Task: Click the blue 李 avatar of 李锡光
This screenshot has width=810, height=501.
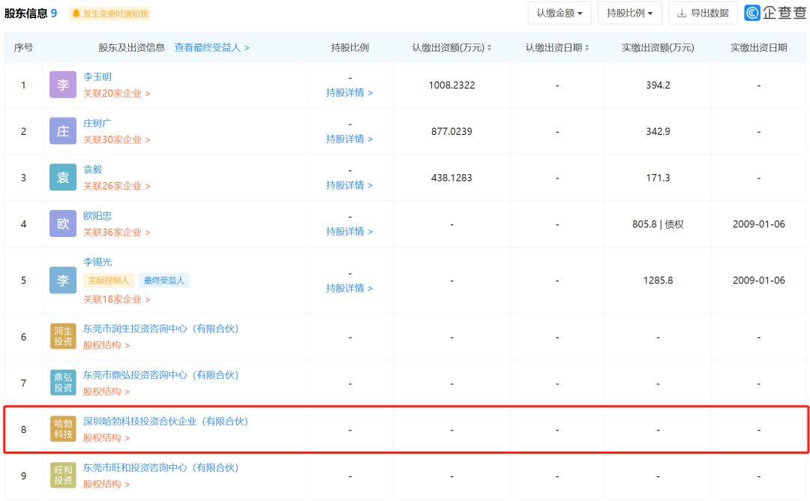Action: click(x=62, y=280)
